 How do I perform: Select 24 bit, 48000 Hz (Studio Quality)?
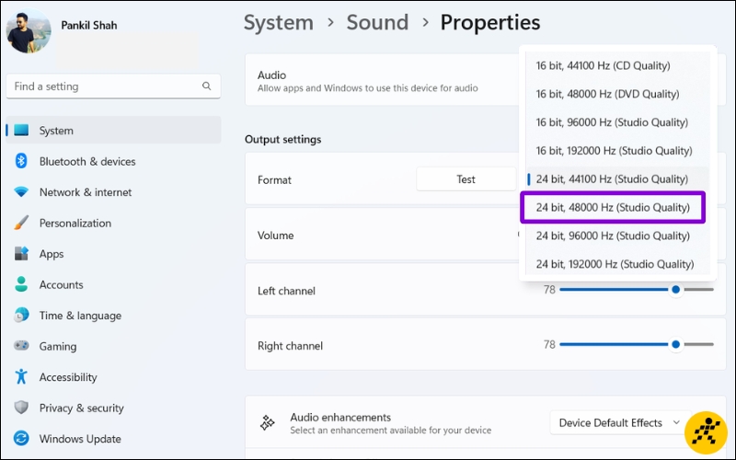(613, 207)
